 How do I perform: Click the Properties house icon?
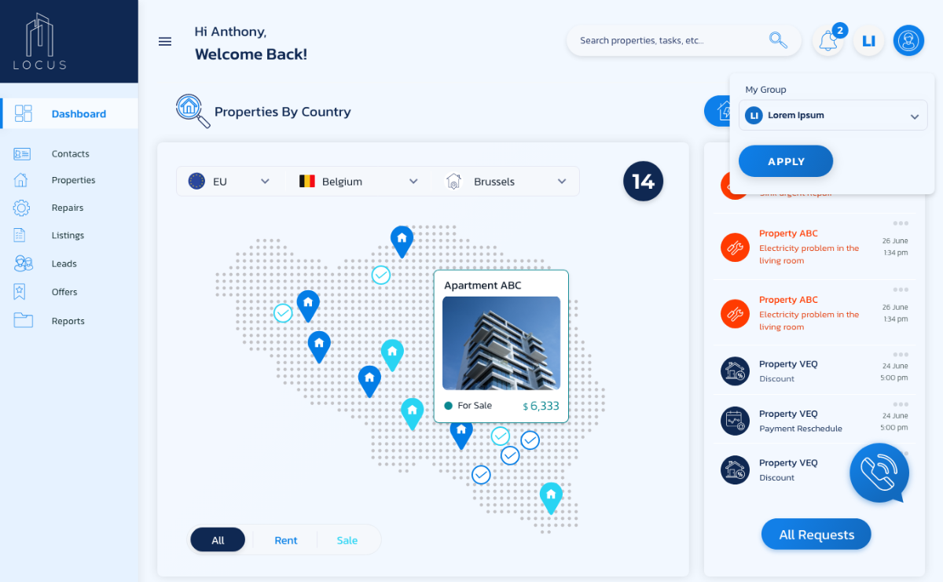pos(21,180)
